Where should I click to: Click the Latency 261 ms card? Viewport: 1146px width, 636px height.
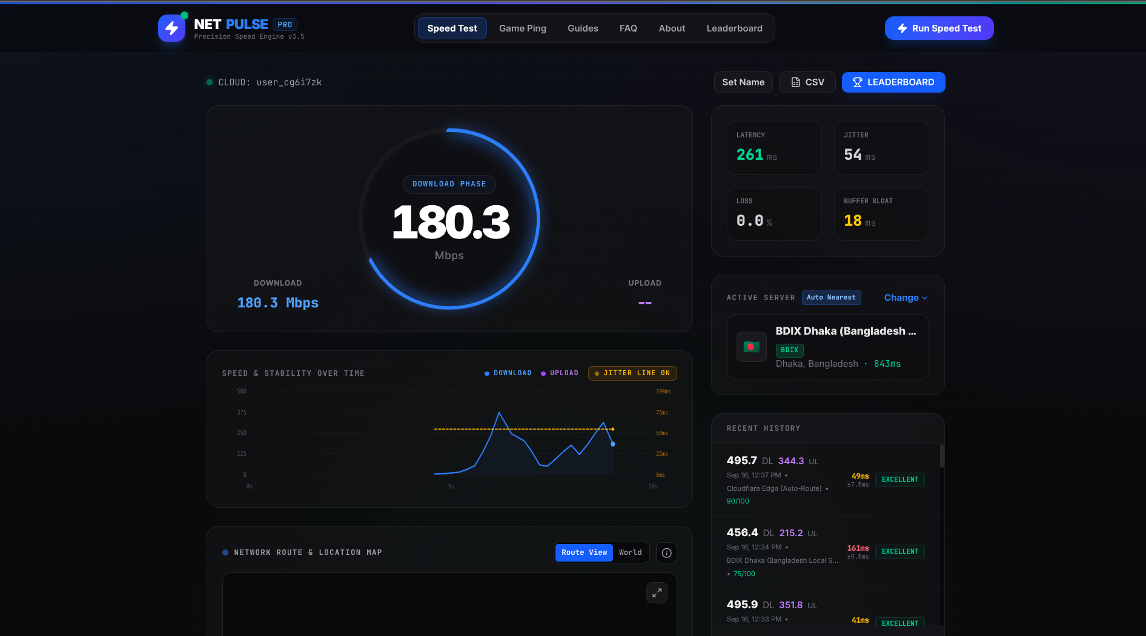point(774,148)
